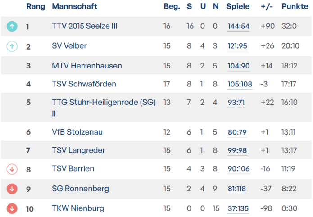Click the 121:95 games score for SV Velber
The height and width of the screenshot is (217, 313).
(238, 46)
